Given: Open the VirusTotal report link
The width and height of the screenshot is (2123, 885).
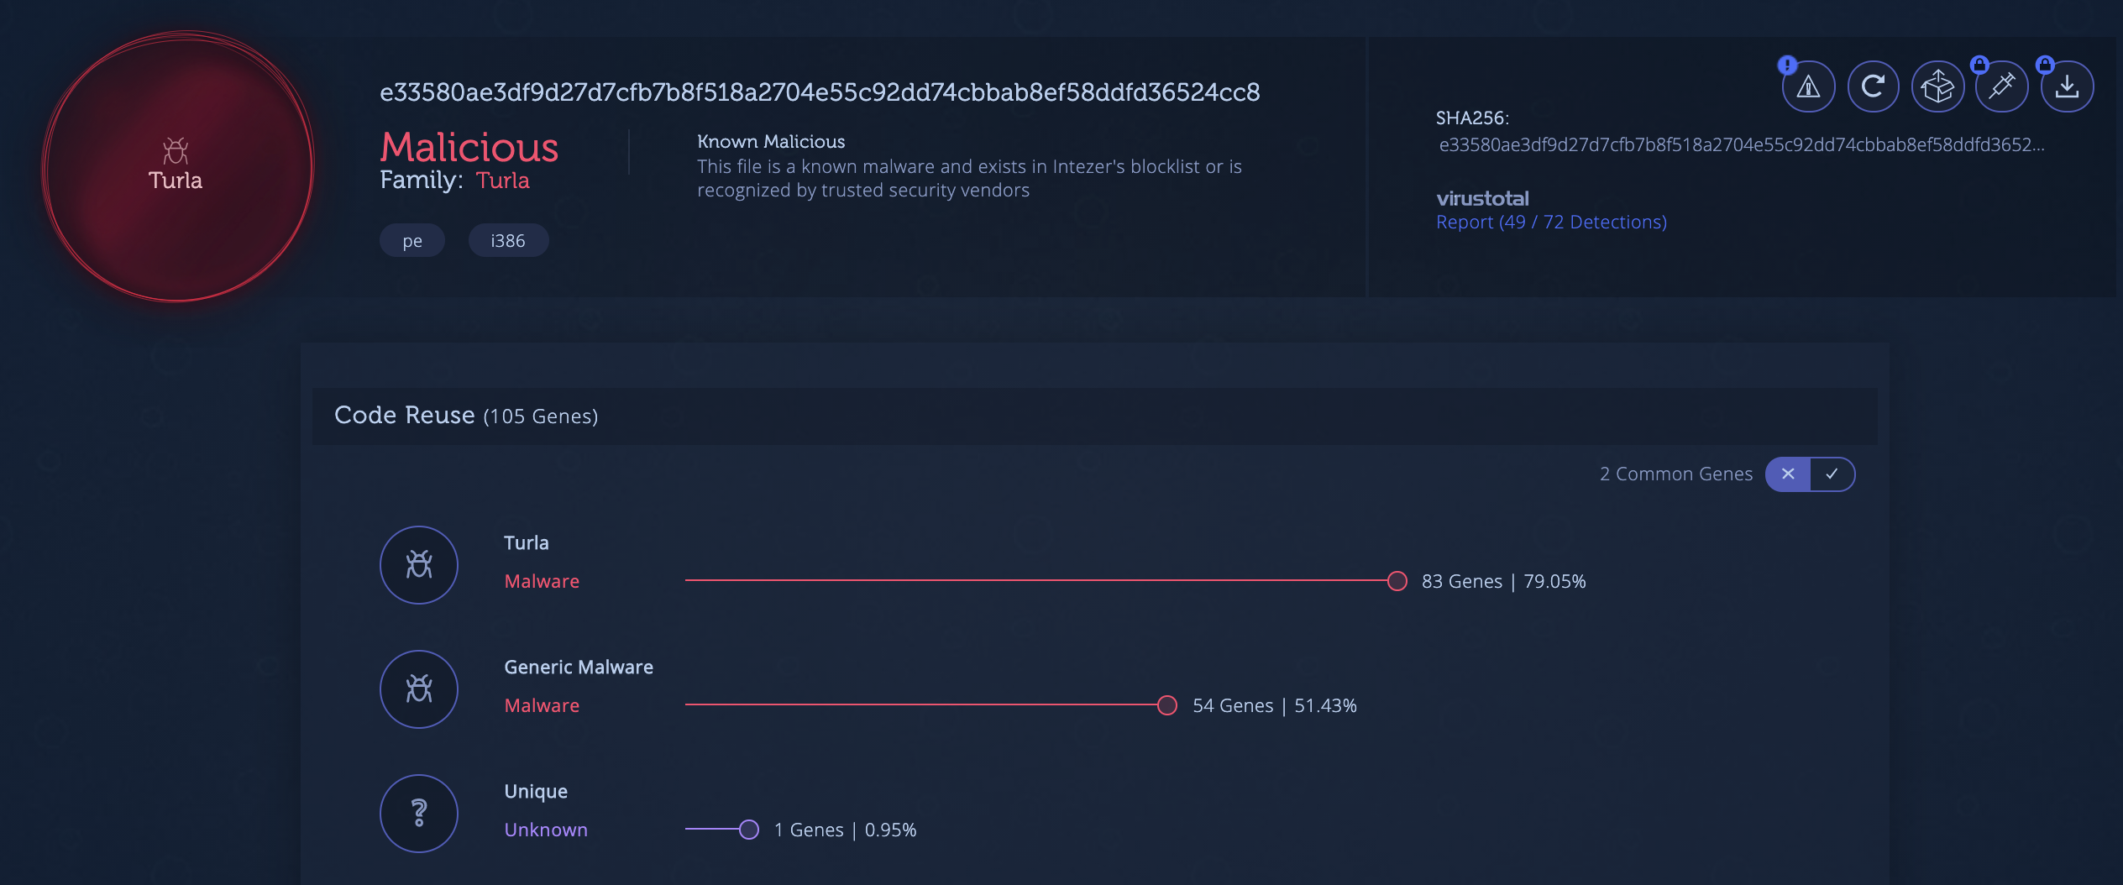Looking at the screenshot, I should [x=1551, y=222].
